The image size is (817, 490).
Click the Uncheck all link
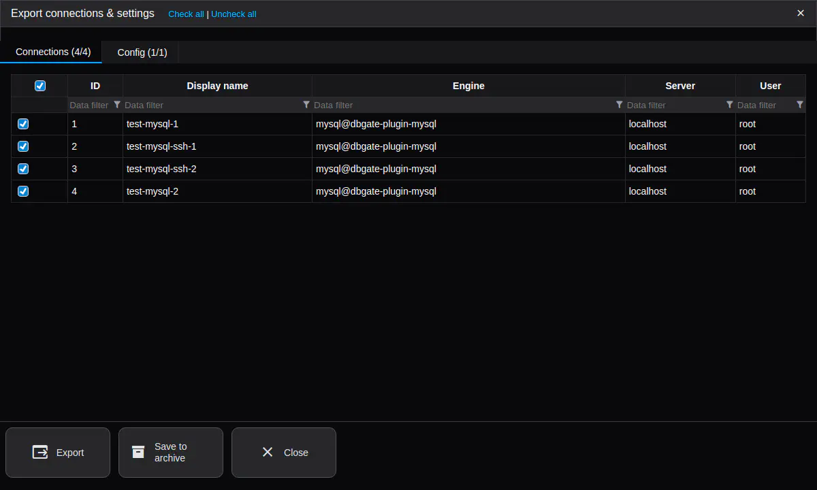(234, 14)
